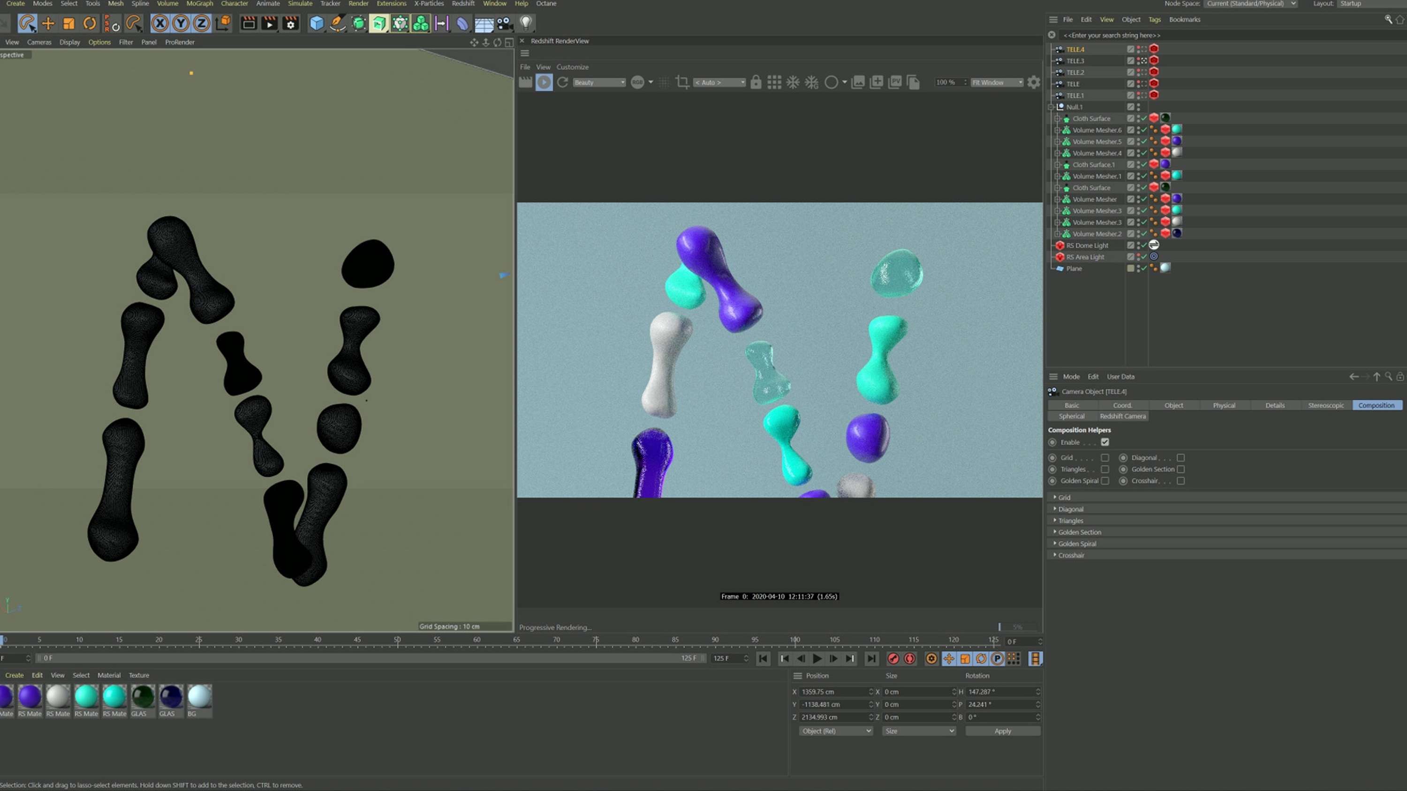Screen dimensions: 1407x791
Task: Expand the Triangles settings section
Action: pyautogui.click(x=1226, y=520)
